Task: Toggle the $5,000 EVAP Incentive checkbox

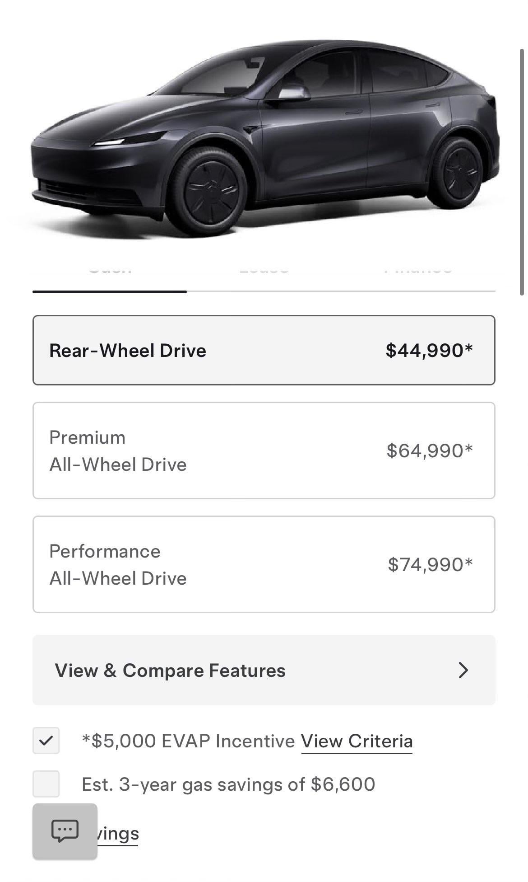Action: pos(46,741)
